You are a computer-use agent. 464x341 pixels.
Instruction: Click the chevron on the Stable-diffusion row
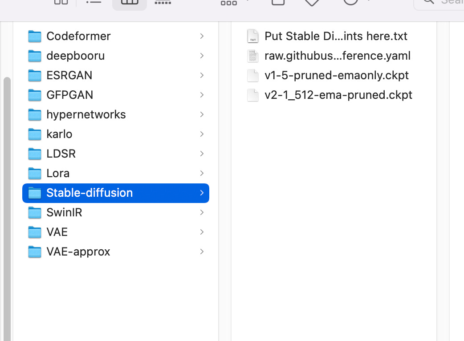click(202, 193)
